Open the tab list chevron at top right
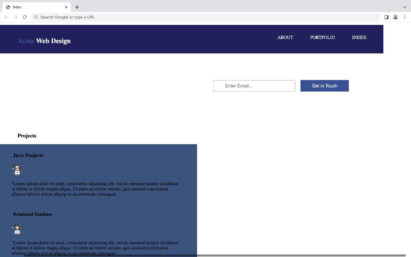The width and height of the screenshot is (411, 257). click(405, 7)
